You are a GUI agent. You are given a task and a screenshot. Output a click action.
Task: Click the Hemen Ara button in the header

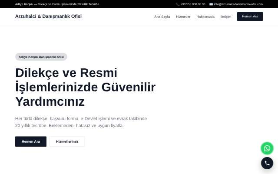pos(250,17)
